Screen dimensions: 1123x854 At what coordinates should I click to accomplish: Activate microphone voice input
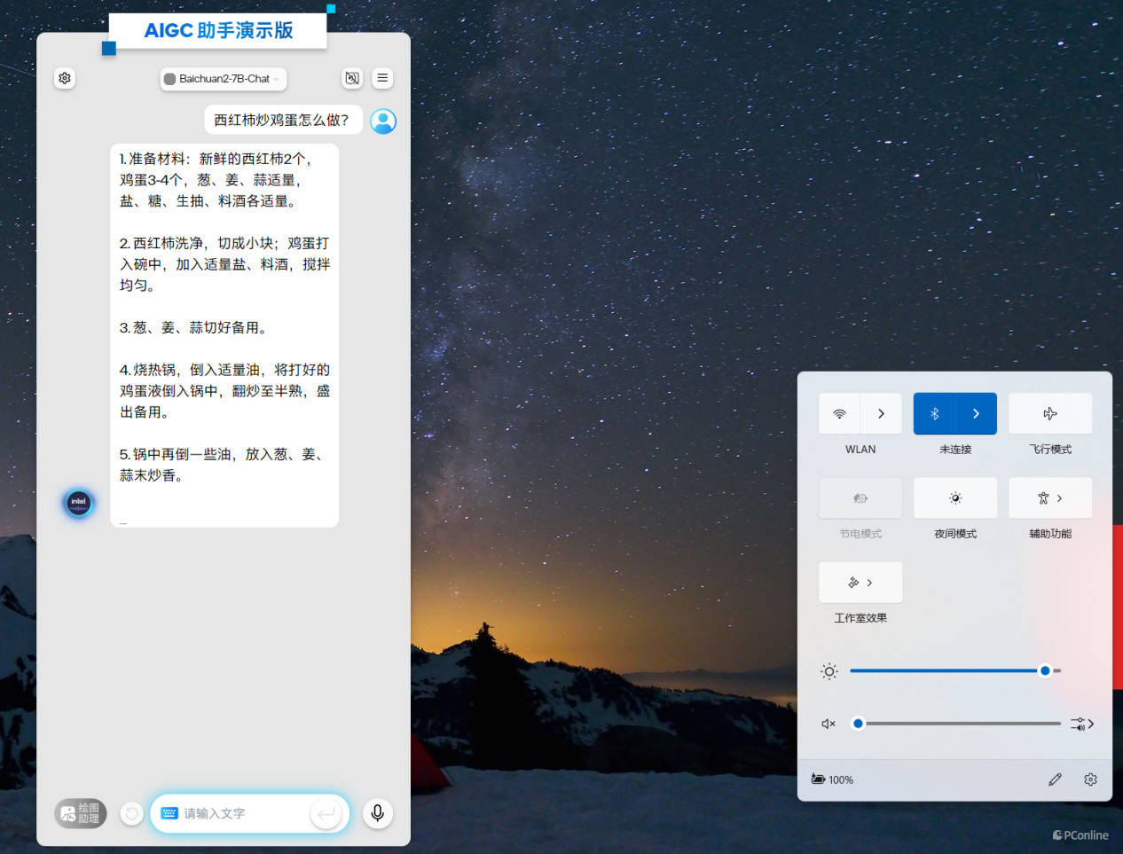377,813
